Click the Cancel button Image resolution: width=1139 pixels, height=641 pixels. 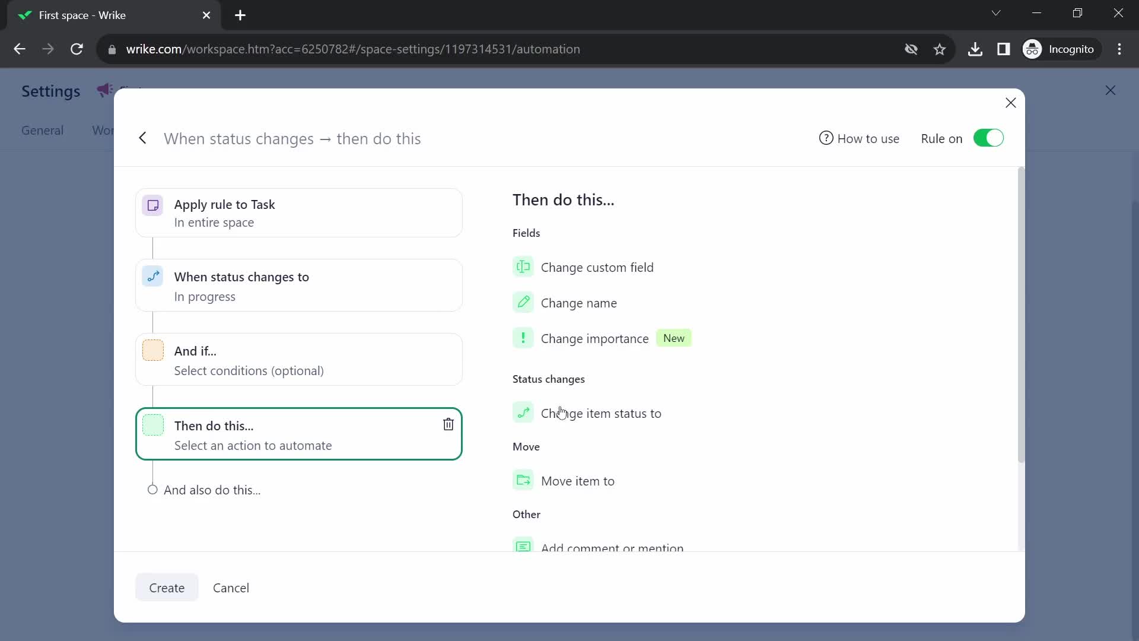[x=231, y=588]
